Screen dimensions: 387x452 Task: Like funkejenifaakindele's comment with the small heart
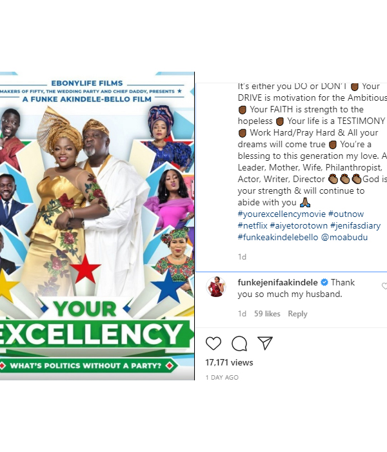[x=384, y=286]
